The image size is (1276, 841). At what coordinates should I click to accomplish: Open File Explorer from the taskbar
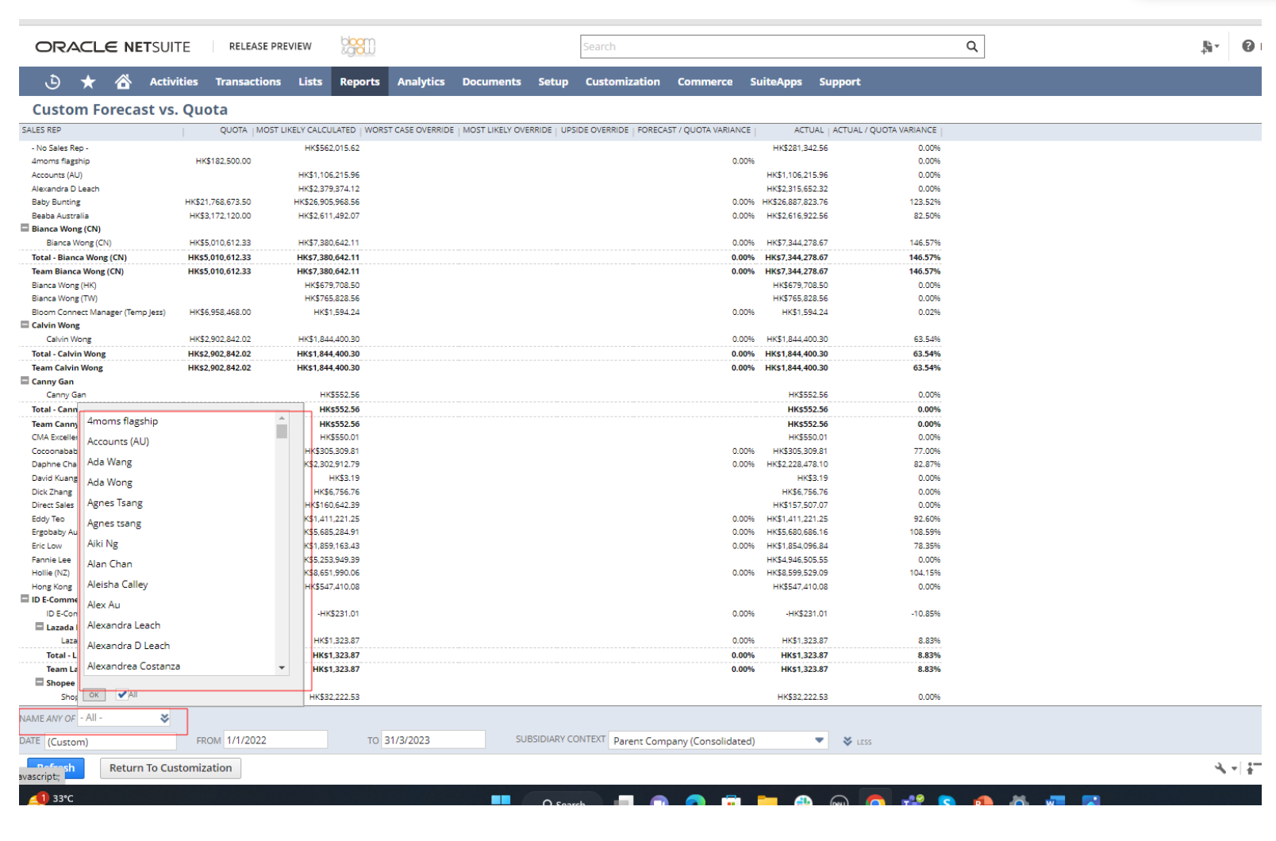click(767, 801)
